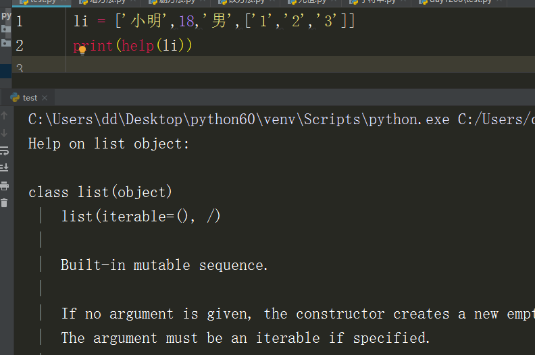Image resolution: width=535 pixels, height=355 pixels.
Task: Click 'If no argument is given' output line
Action: (x=297, y=314)
